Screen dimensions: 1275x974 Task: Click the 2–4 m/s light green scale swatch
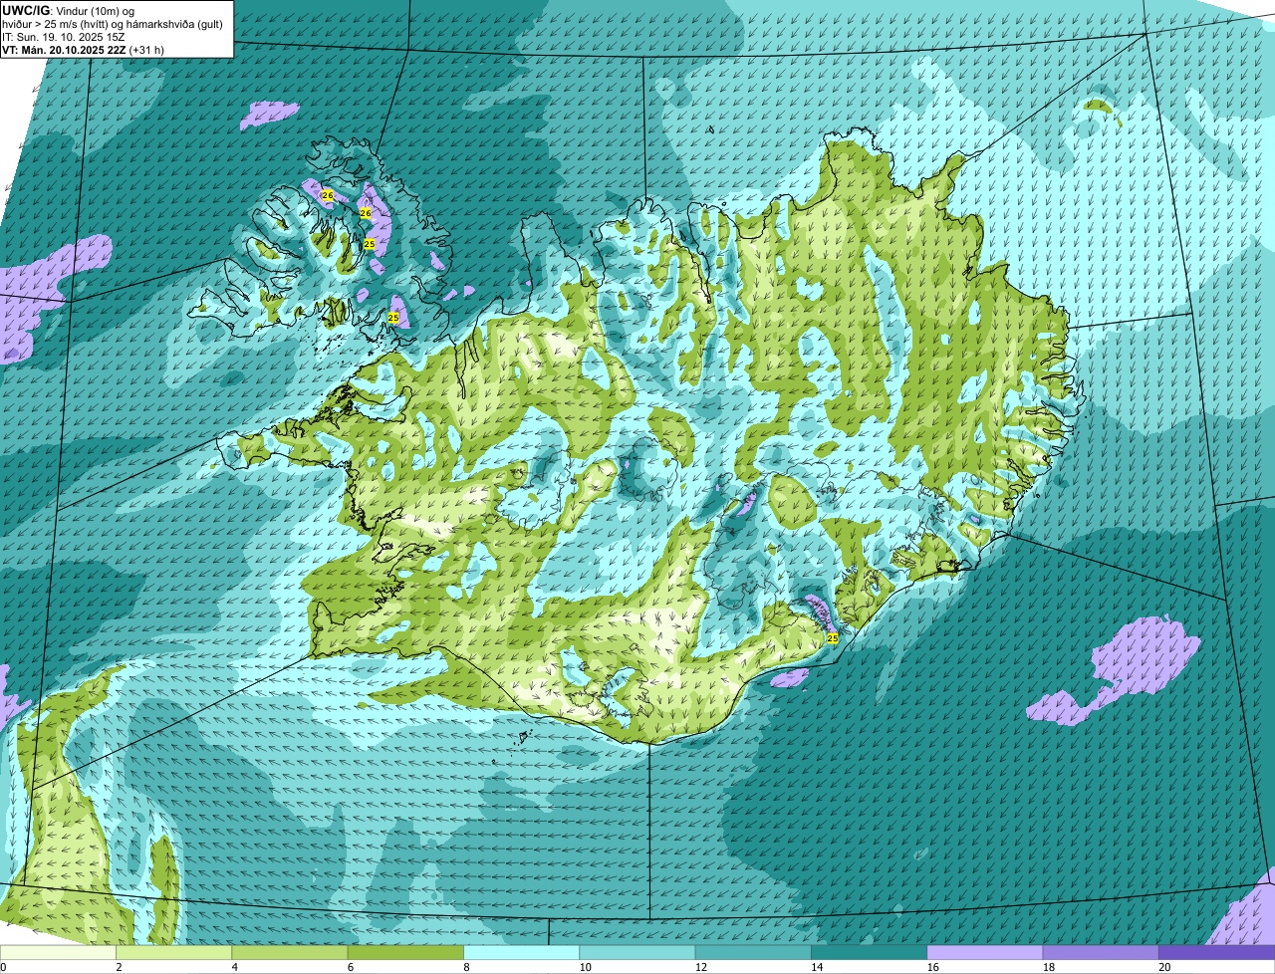click(175, 952)
